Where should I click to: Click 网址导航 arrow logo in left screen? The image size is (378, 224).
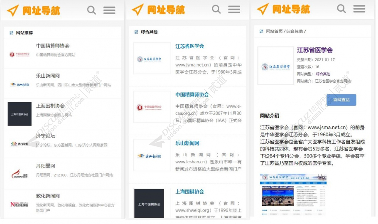(x=13, y=10)
